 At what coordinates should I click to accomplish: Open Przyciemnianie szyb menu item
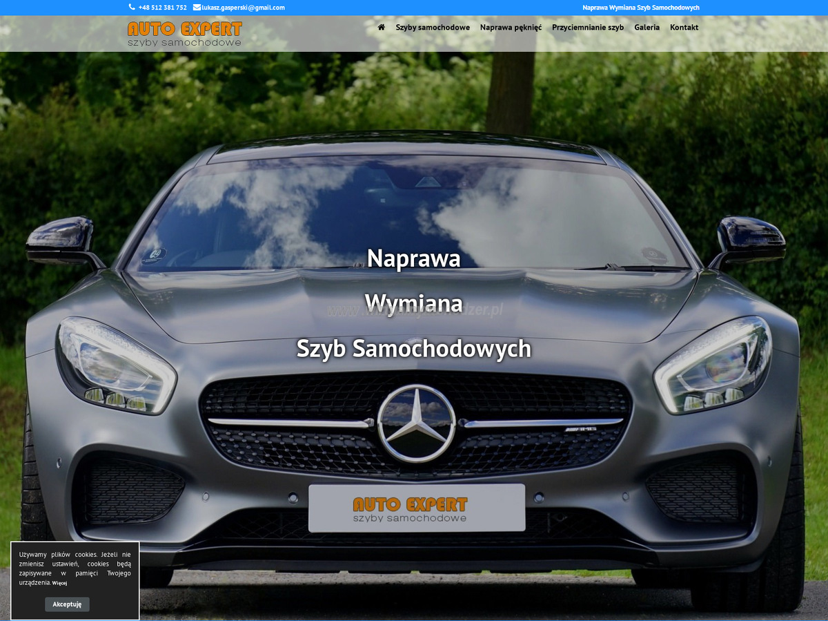point(588,28)
